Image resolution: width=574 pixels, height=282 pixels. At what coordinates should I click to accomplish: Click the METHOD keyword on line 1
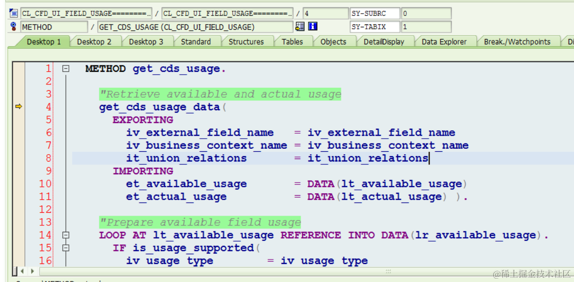[106, 68]
